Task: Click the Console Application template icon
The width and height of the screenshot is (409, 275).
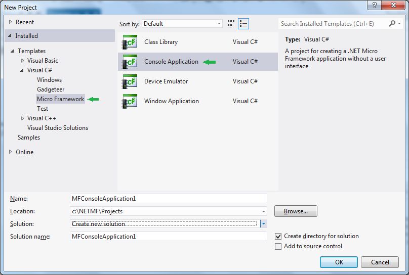Action: tap(130, 62)
